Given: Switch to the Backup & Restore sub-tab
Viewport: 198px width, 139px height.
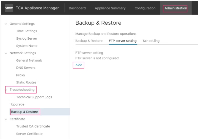Looking at the screenshot, I should pos(89,41).
